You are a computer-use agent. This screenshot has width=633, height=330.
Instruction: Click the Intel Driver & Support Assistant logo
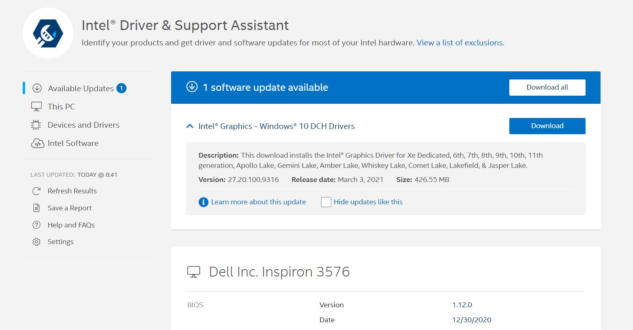coord(48,33)
